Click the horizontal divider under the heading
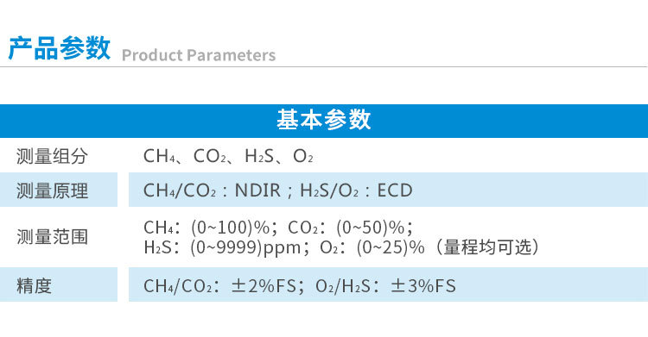 pyautogui.click(x=324, y=66)
